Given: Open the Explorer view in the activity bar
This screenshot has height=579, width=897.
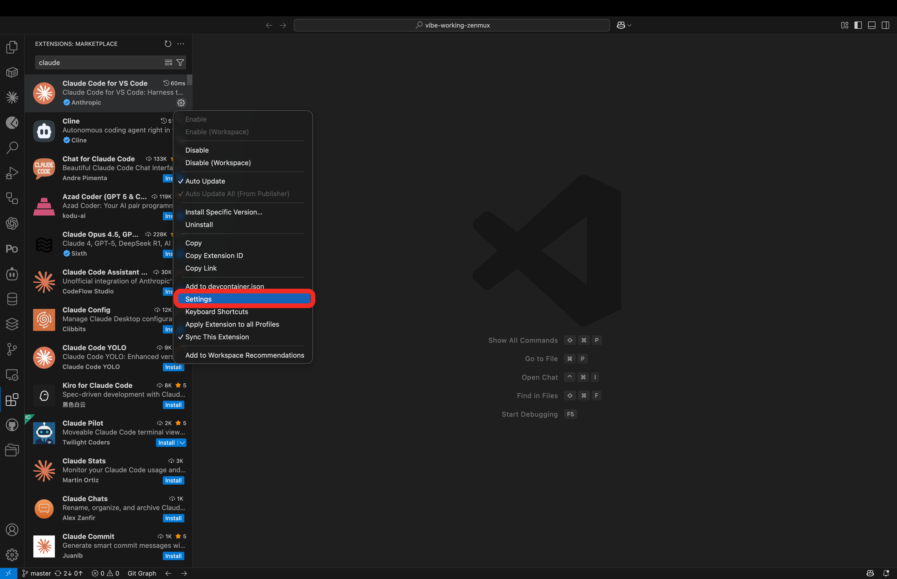Looking at the screenshot, I should (12, 47).
